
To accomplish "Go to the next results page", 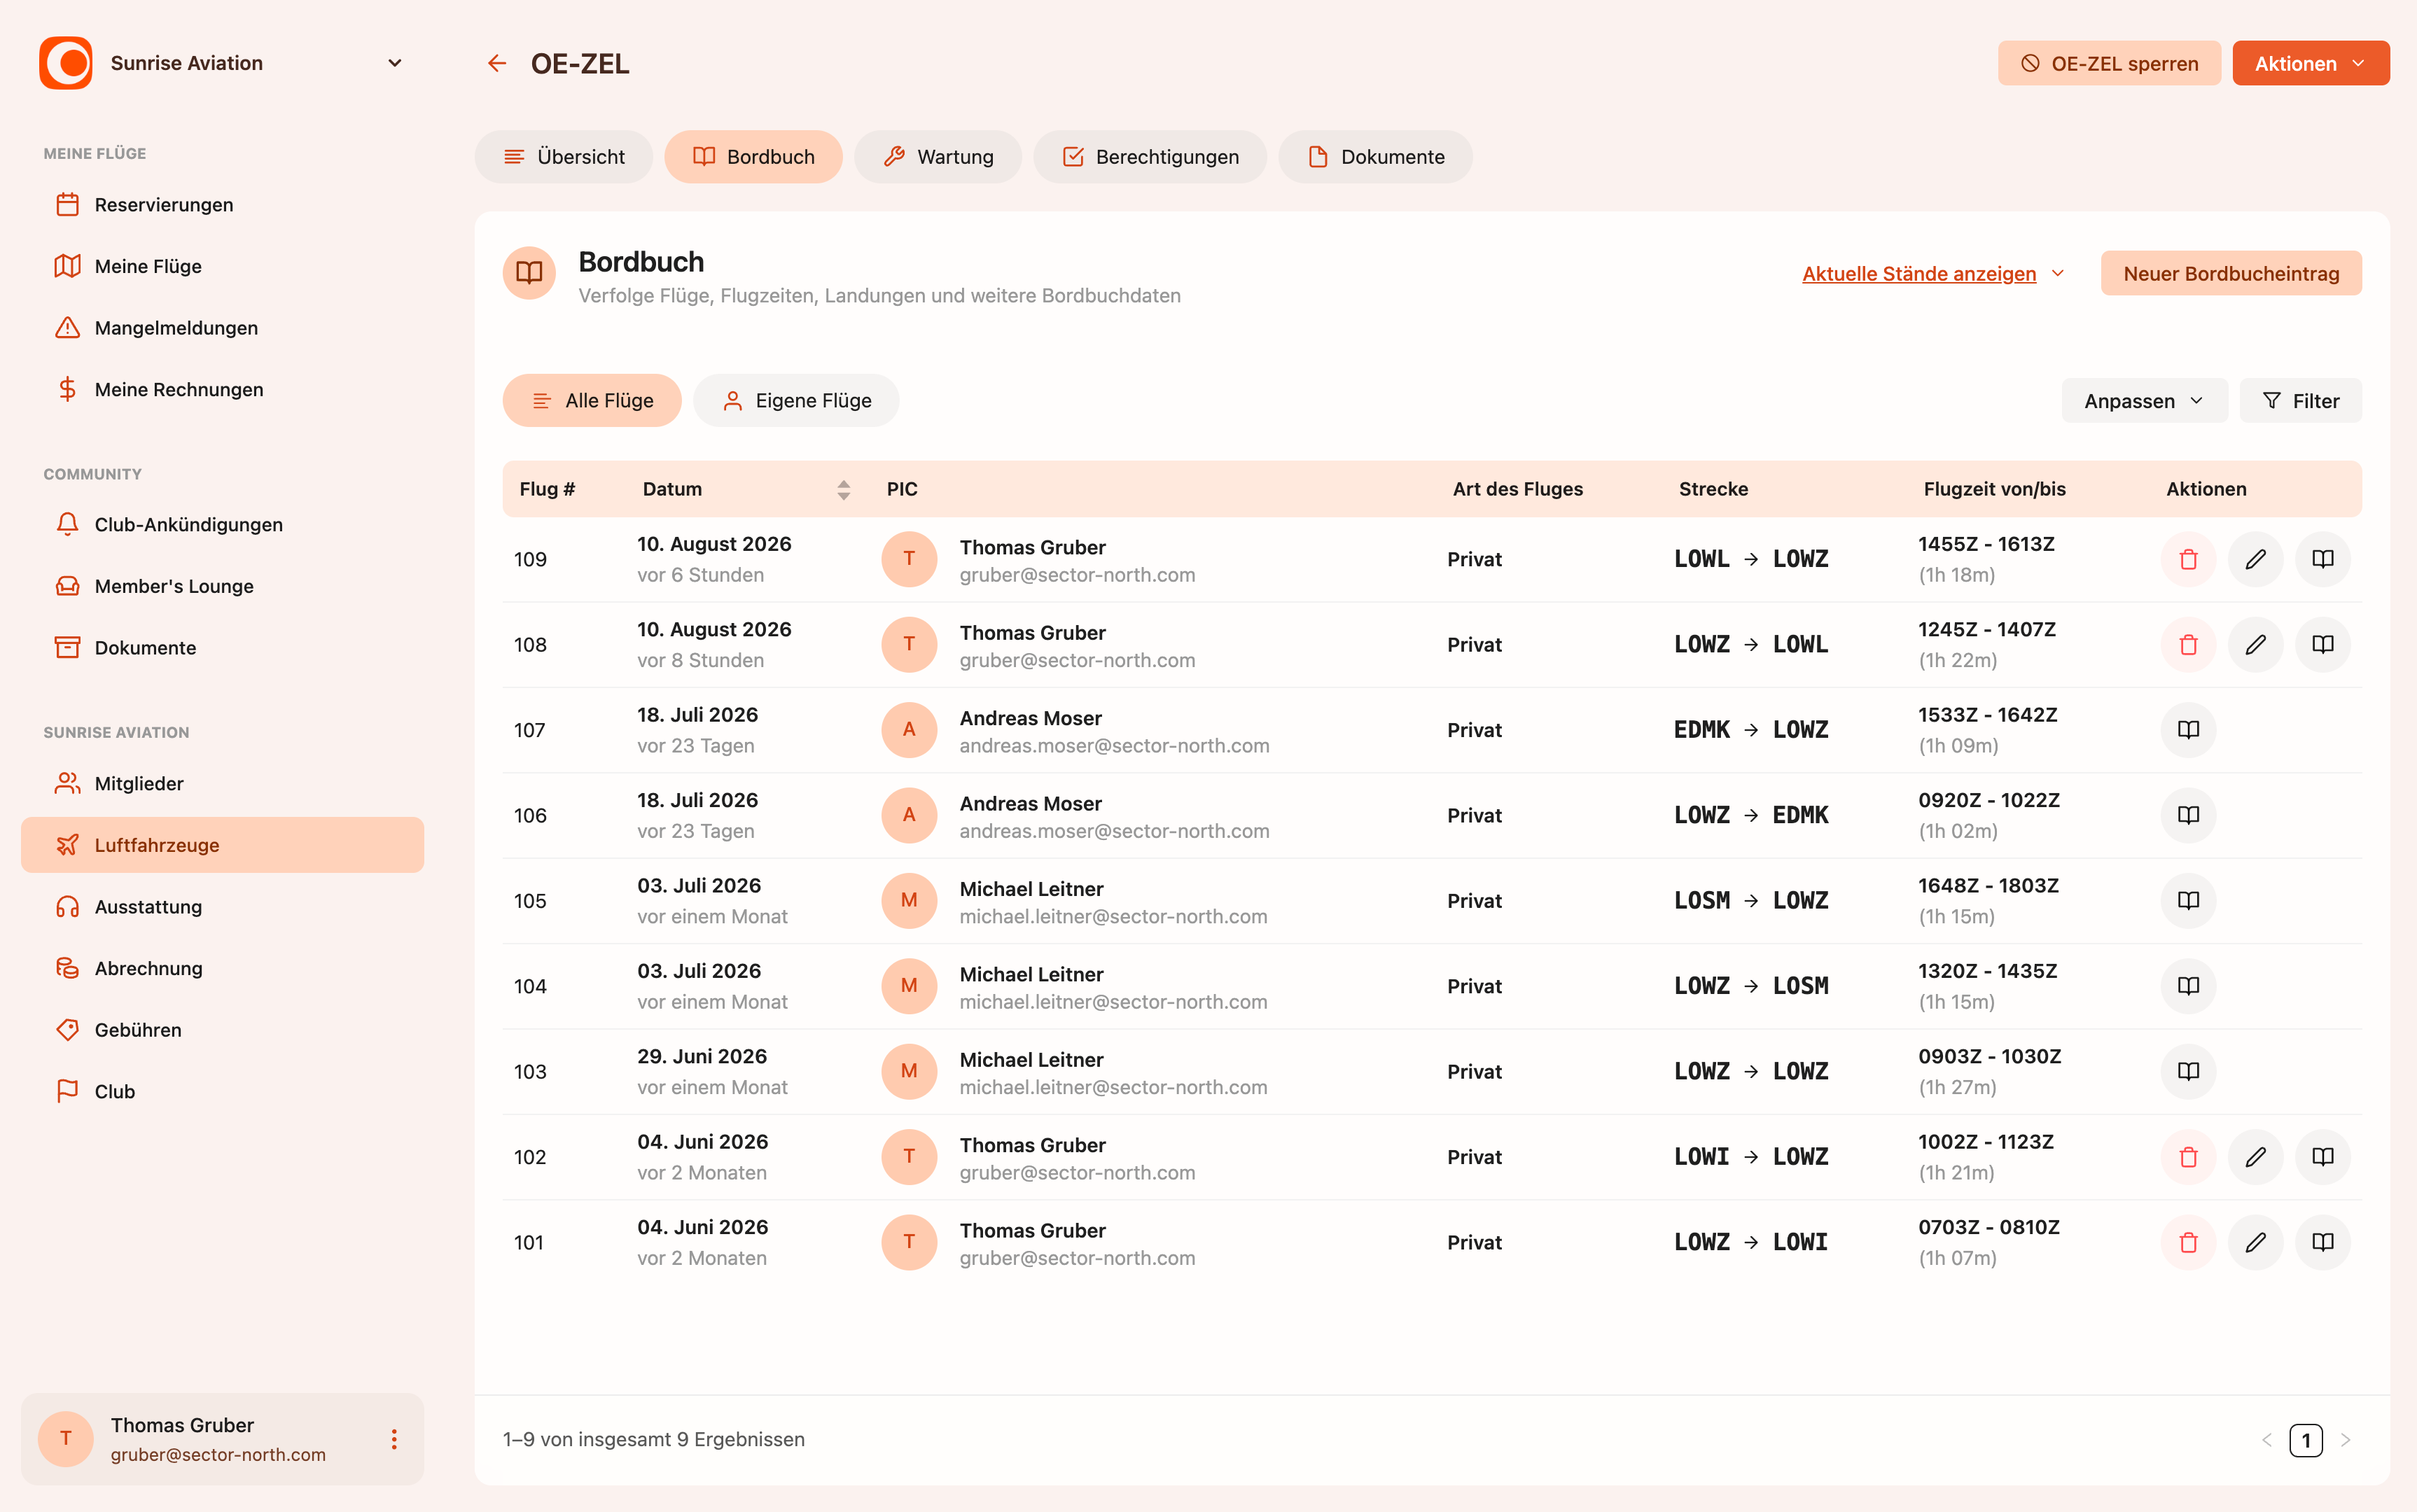I will point(2345,1440).
